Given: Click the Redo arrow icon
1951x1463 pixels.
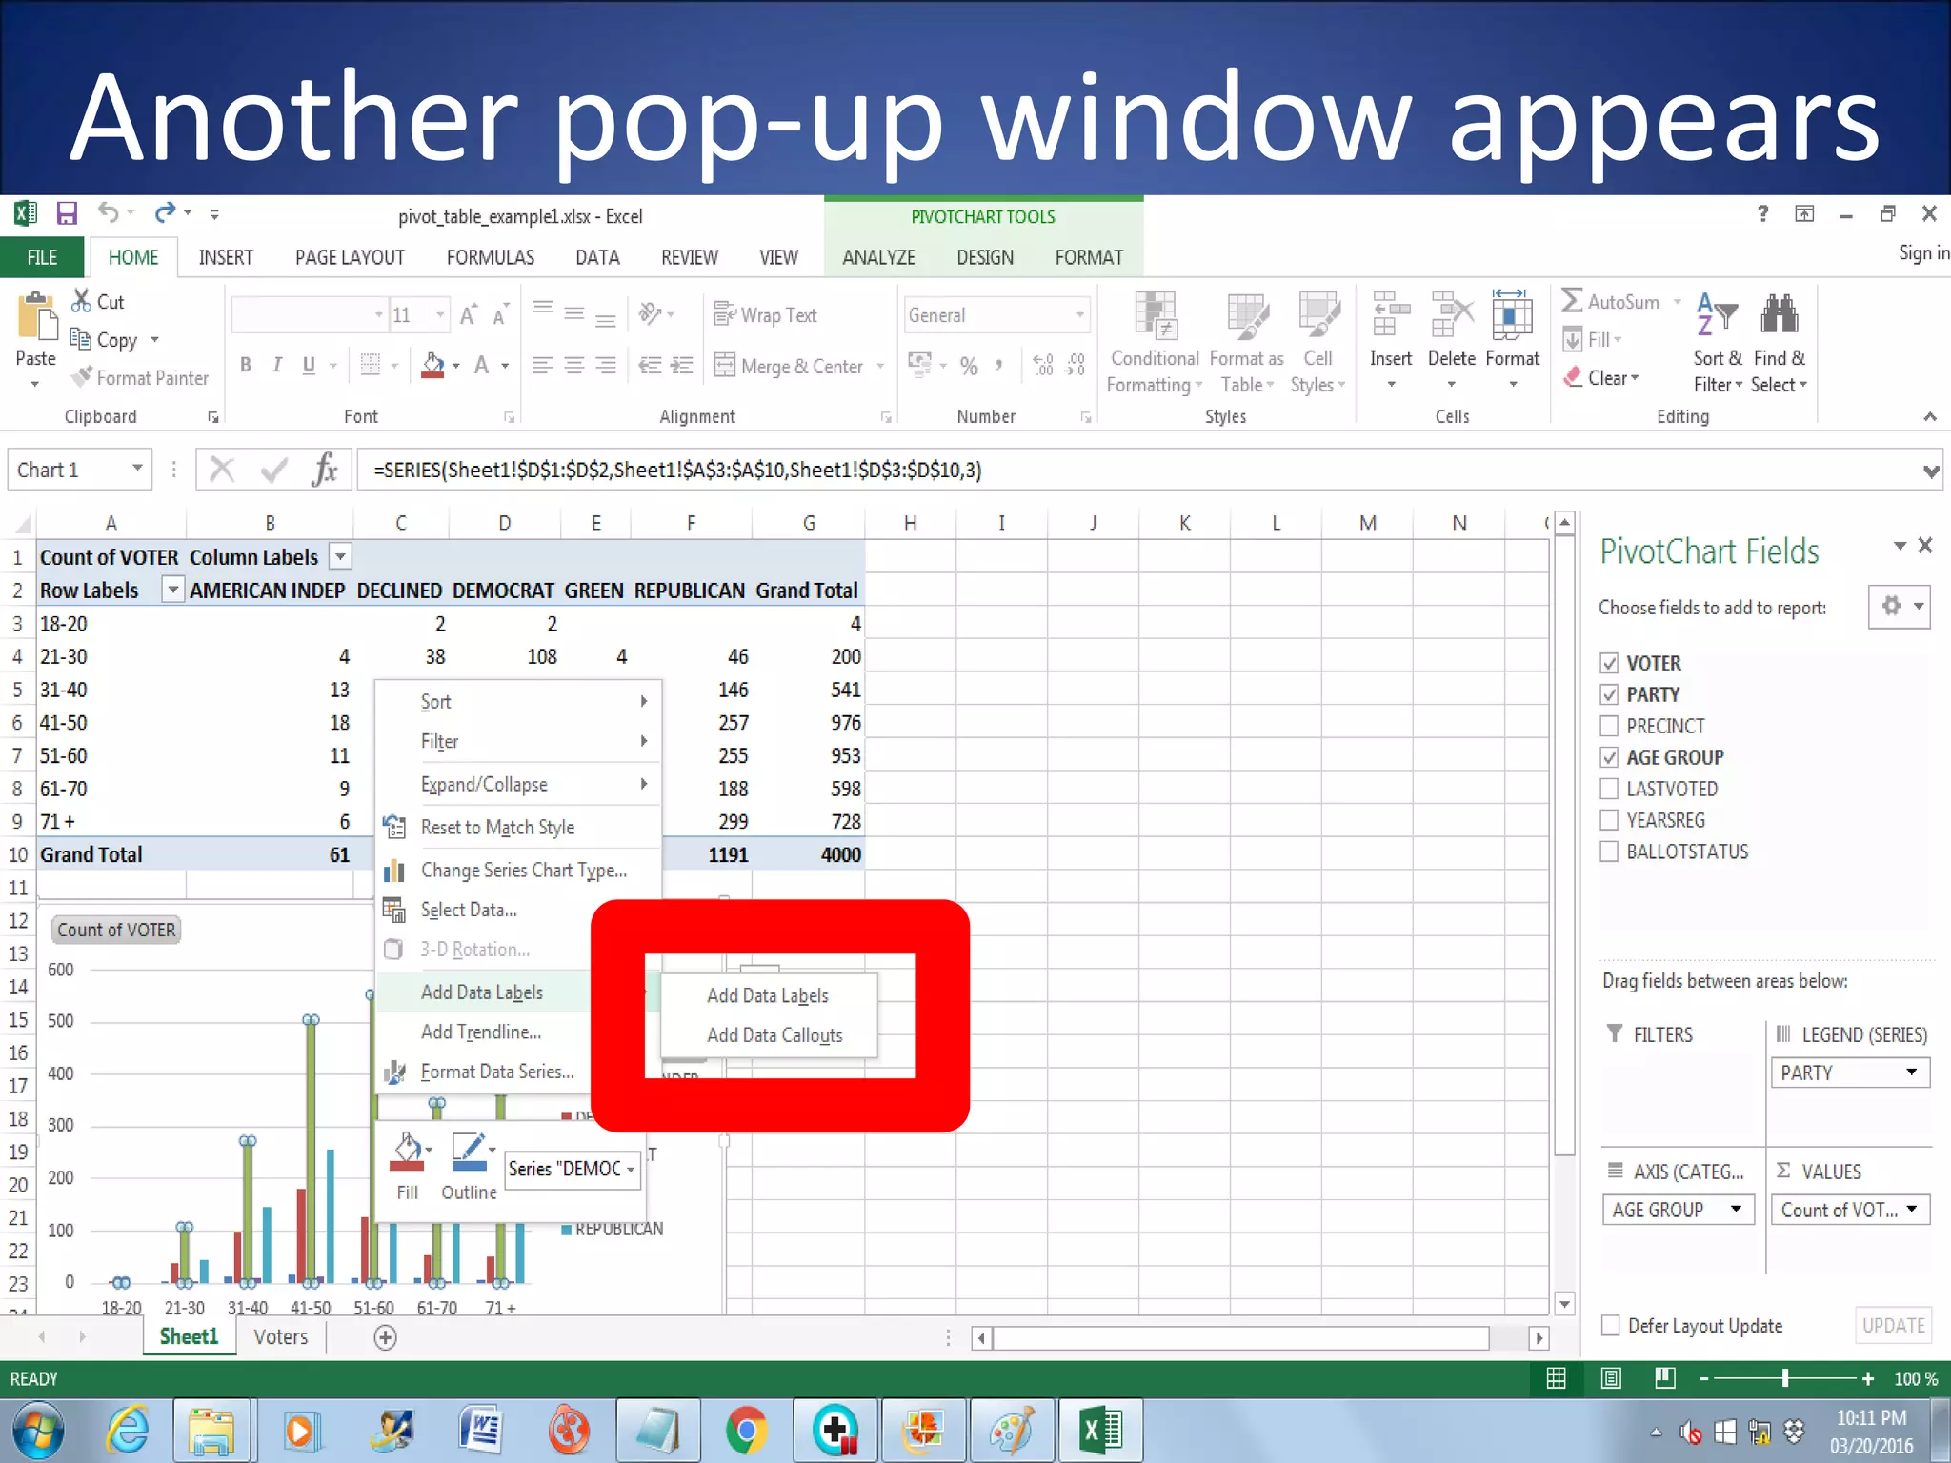Looking at the screenshot, I should [165, 212].
